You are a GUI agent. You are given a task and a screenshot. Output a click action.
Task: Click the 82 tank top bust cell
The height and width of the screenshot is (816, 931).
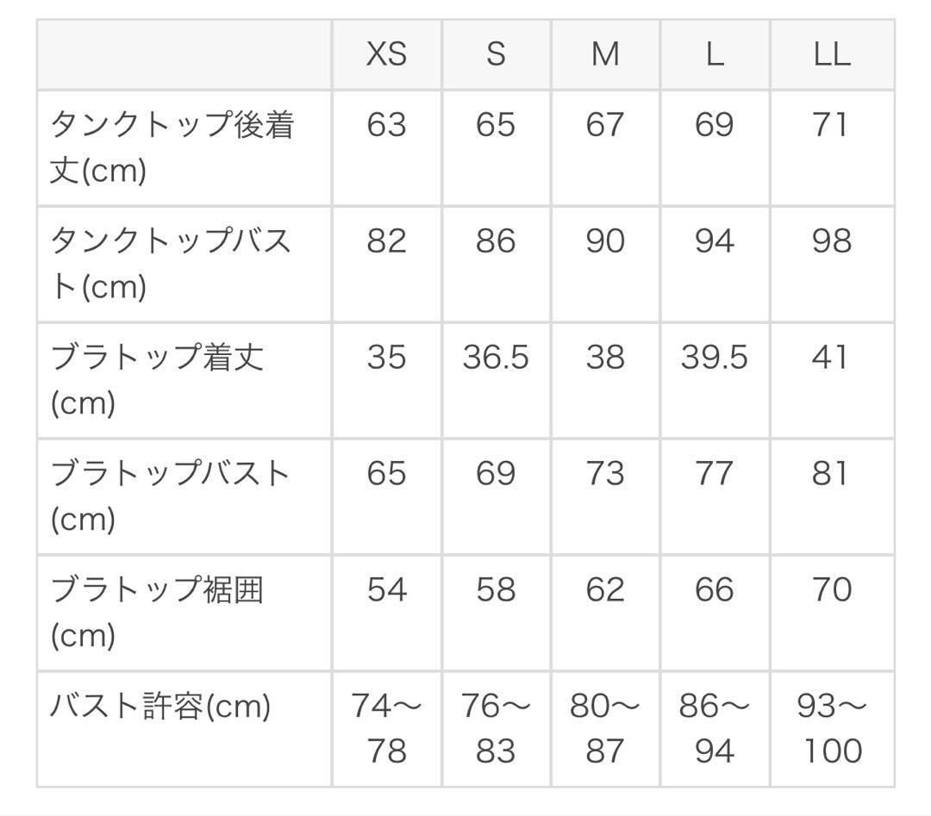(x=386, y=240)
